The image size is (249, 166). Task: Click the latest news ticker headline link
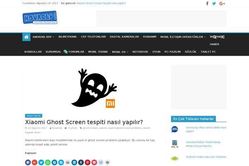pyautogui.click(x=101, y=3)
